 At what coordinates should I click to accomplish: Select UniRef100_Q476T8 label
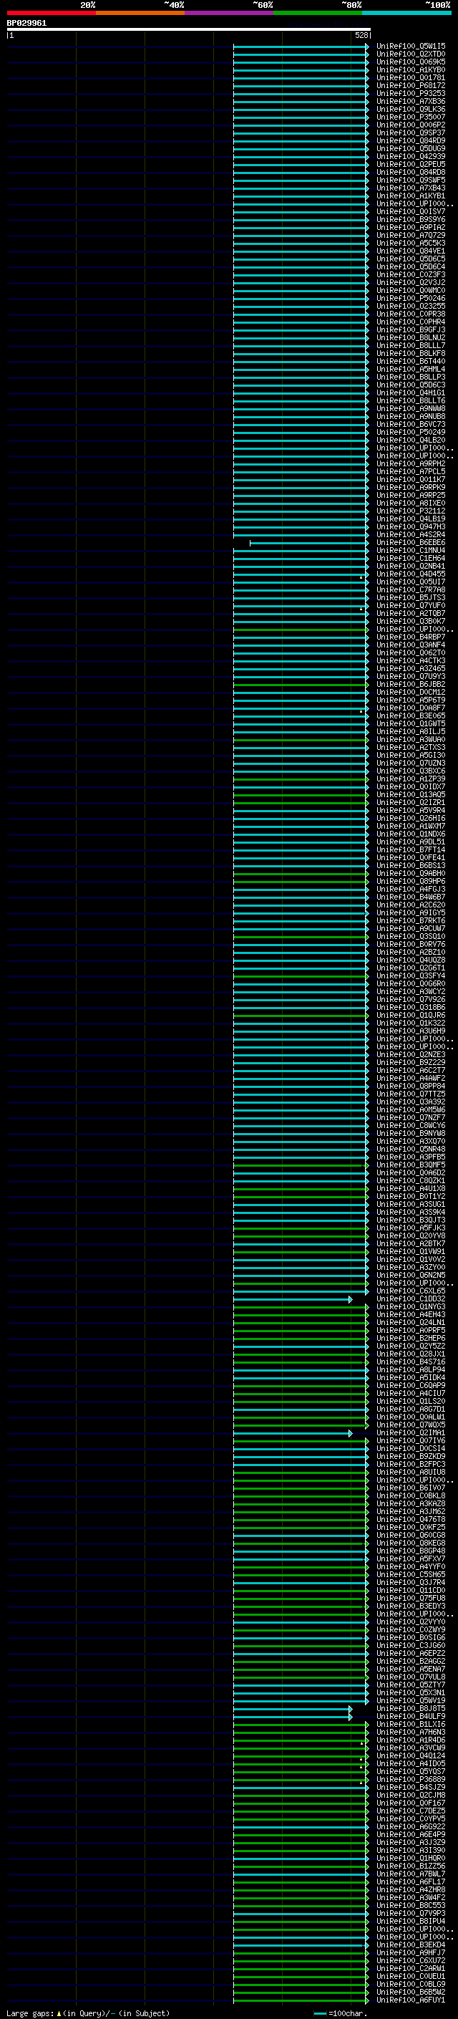411,1520
